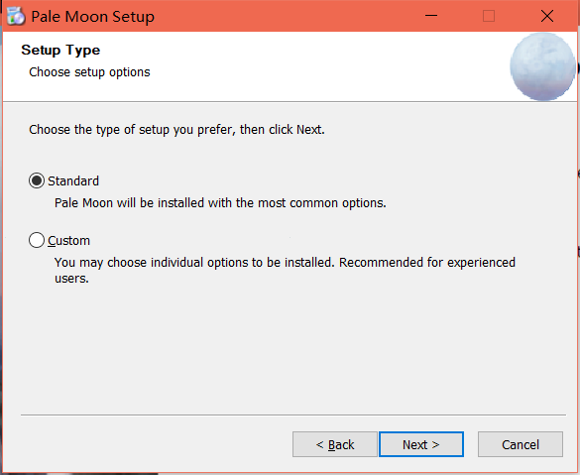The height and width of the screenshot is (475, 580).
Task: Close the Pale Moon Setup window
Action: [x=547, y=16]
